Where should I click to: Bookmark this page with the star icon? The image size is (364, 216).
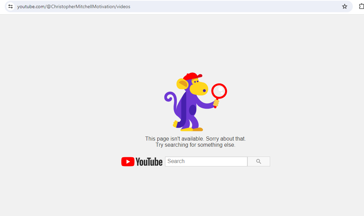coord(344,6)
